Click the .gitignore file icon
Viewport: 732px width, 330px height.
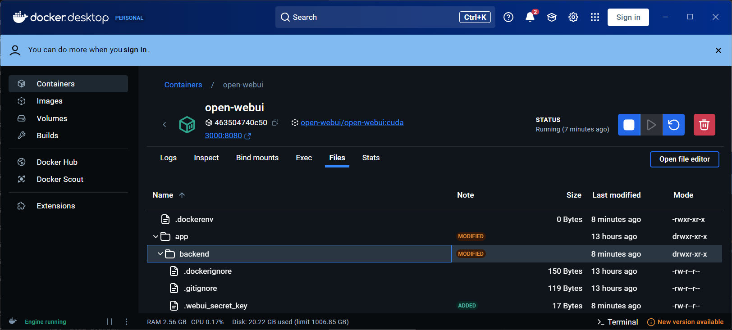pyautogui.click(x=174, y=288)
